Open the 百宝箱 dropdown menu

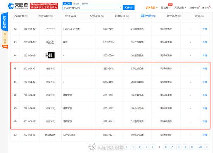point(166,7)
